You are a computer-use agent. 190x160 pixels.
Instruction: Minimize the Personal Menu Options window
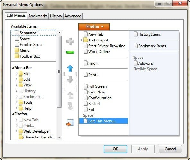pos(160,4)
